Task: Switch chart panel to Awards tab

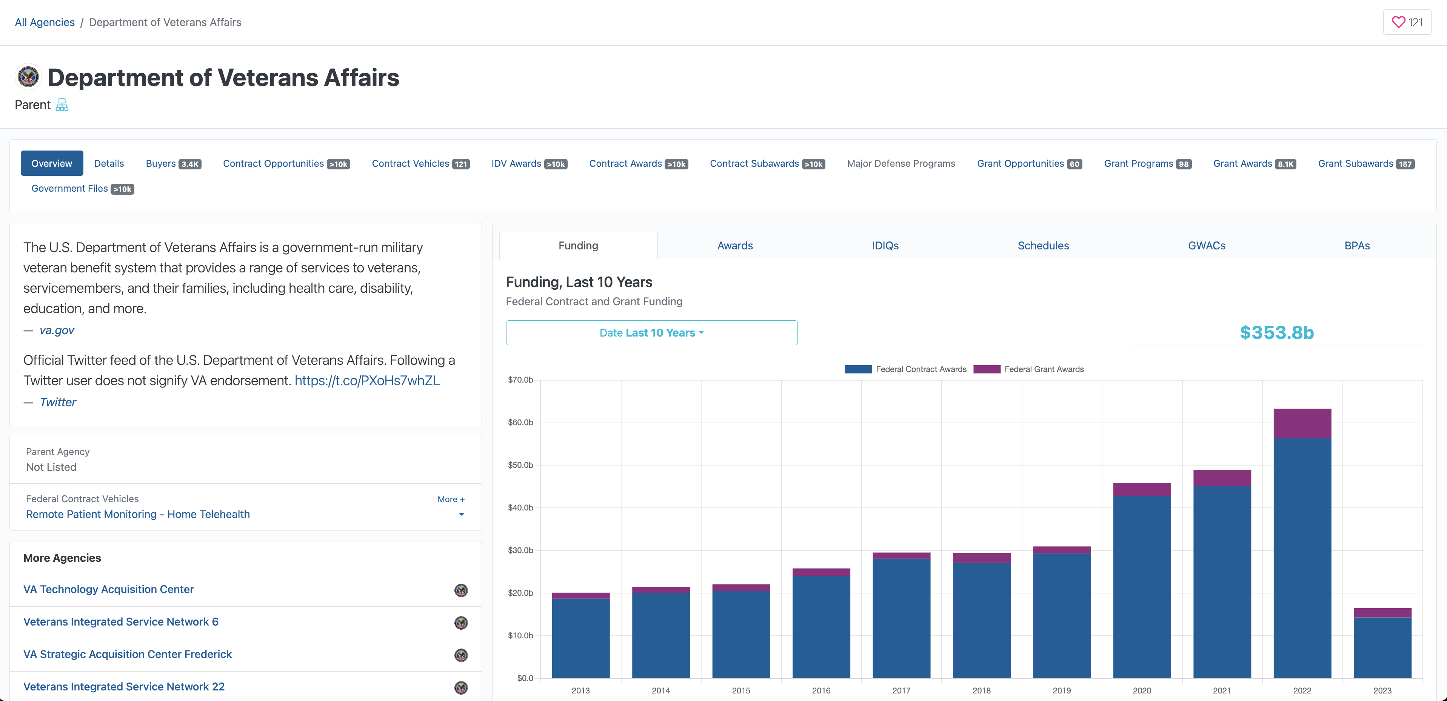Action: pos(735,246)
